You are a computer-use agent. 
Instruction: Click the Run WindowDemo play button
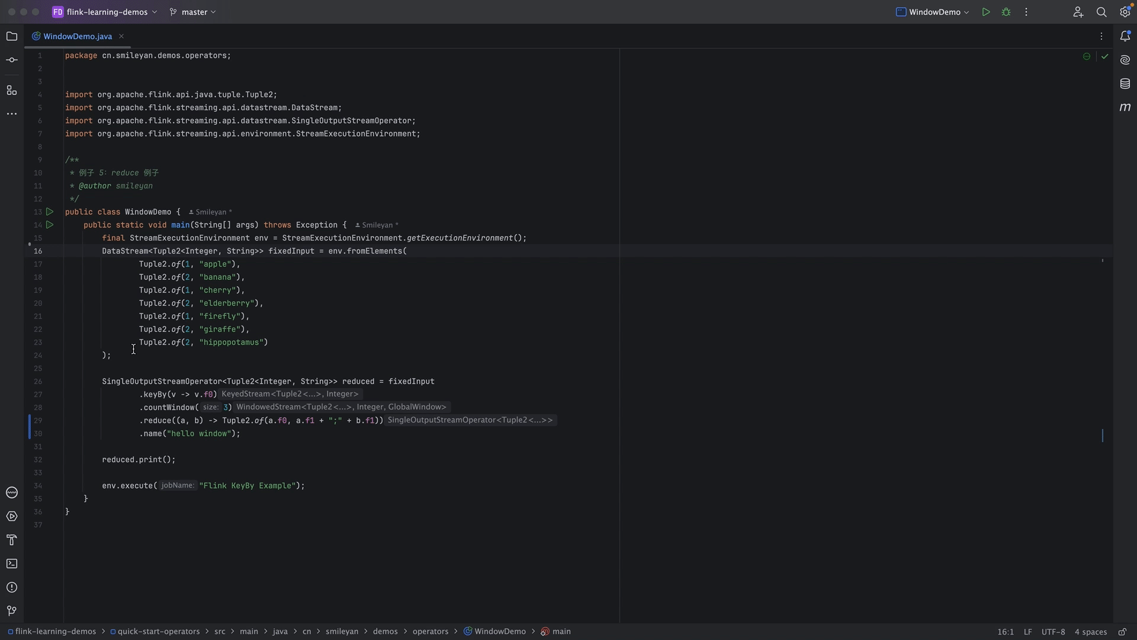point(986,12)
